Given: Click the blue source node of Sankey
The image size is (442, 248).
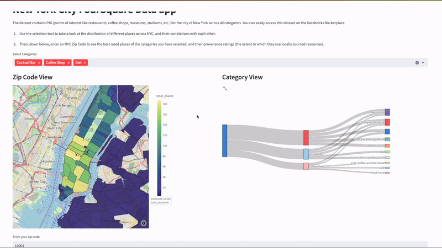Looking at the screenshot, I should click(x=225, y=141).
